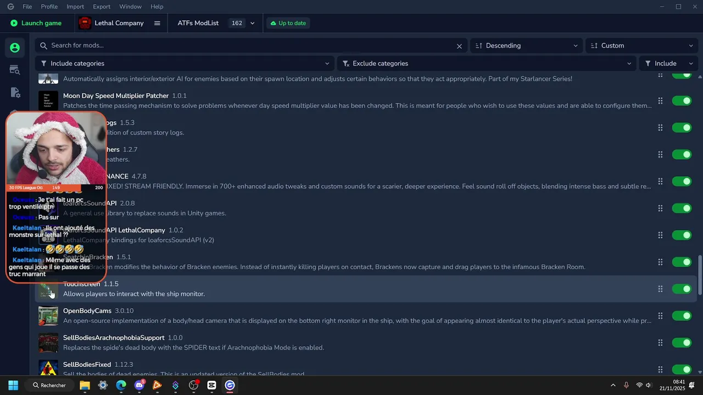This screenshot has height=395, width=703.
Task: Select the installed mods profile sidebar icon
Action: point(15,48)
